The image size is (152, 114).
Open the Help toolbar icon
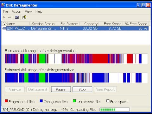(x=24, y=17)
